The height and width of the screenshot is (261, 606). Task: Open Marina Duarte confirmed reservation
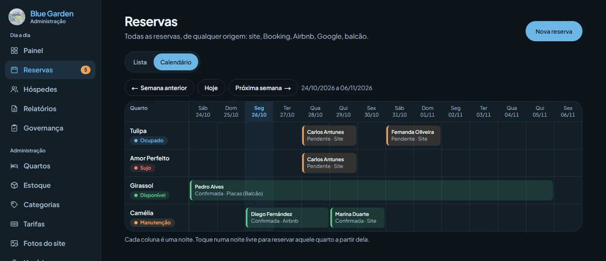point(357,218)
